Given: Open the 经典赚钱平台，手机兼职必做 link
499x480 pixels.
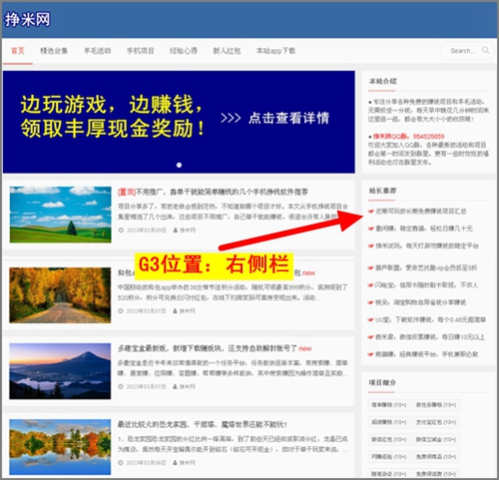Looking at the screenshot, I should 427,354.
